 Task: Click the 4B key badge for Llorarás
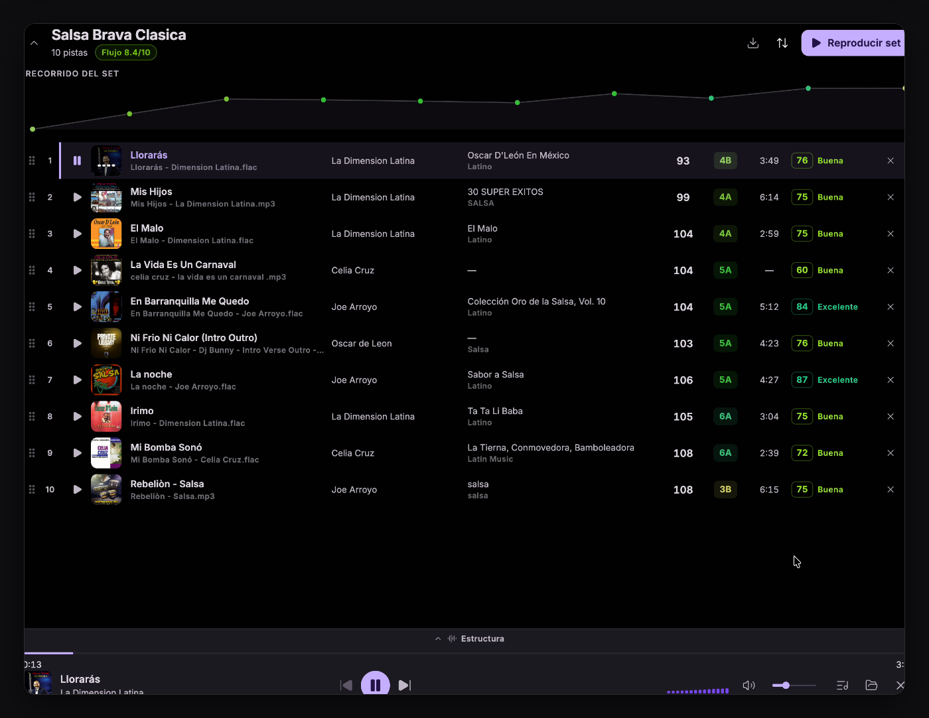(725, 161)
